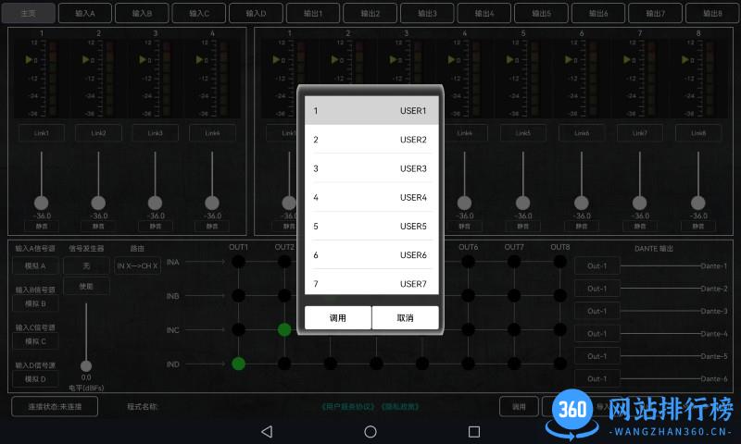
Task: Open Out-1 selector for Dante-1
Action: [x=597, y=265]
